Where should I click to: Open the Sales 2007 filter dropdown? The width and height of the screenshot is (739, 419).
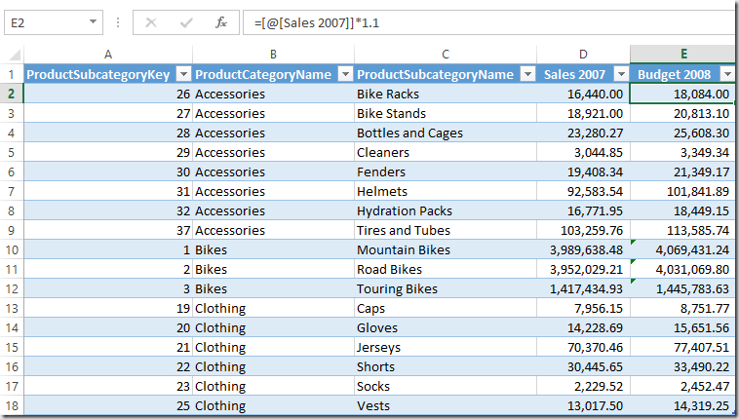click(622, 74)
